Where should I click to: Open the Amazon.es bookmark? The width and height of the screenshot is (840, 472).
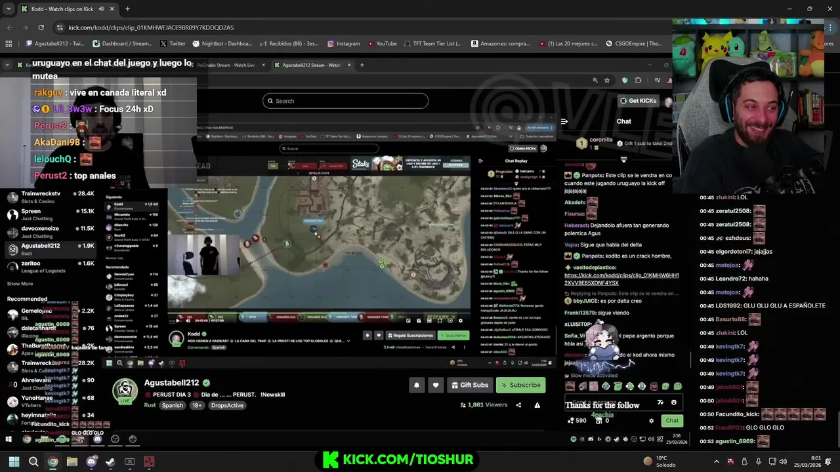click(500, 44)
